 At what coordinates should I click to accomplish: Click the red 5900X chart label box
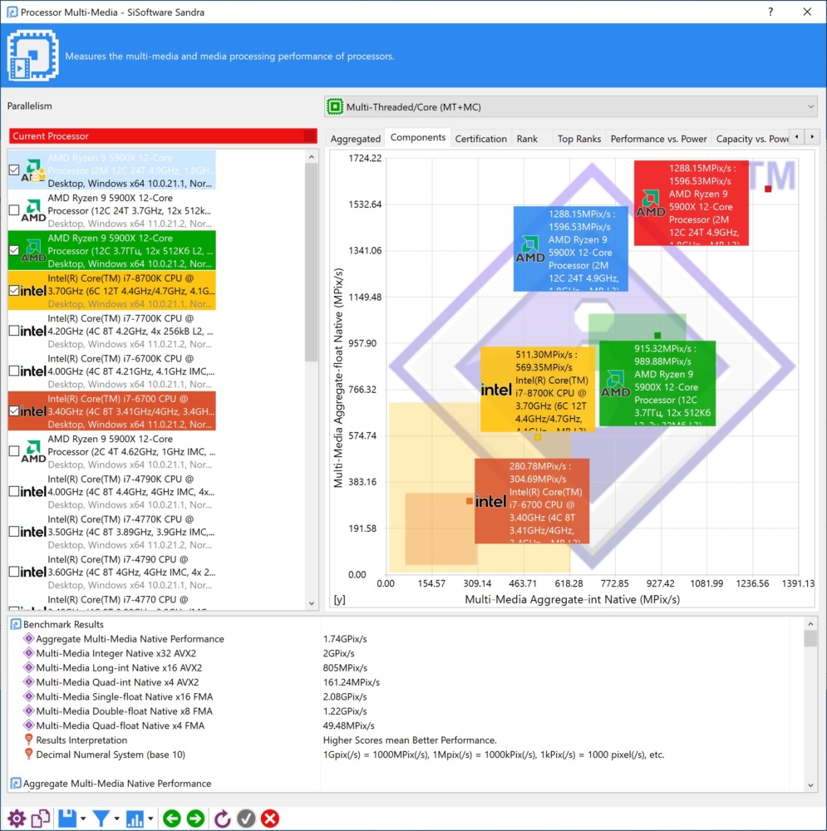point(692,203)
